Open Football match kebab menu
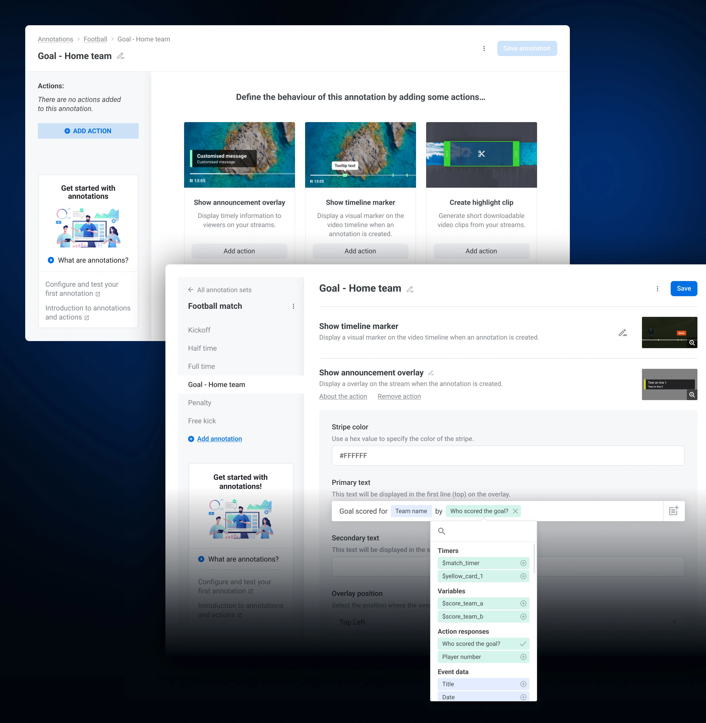This screenshot has height=723, width=706. [293, 307]
